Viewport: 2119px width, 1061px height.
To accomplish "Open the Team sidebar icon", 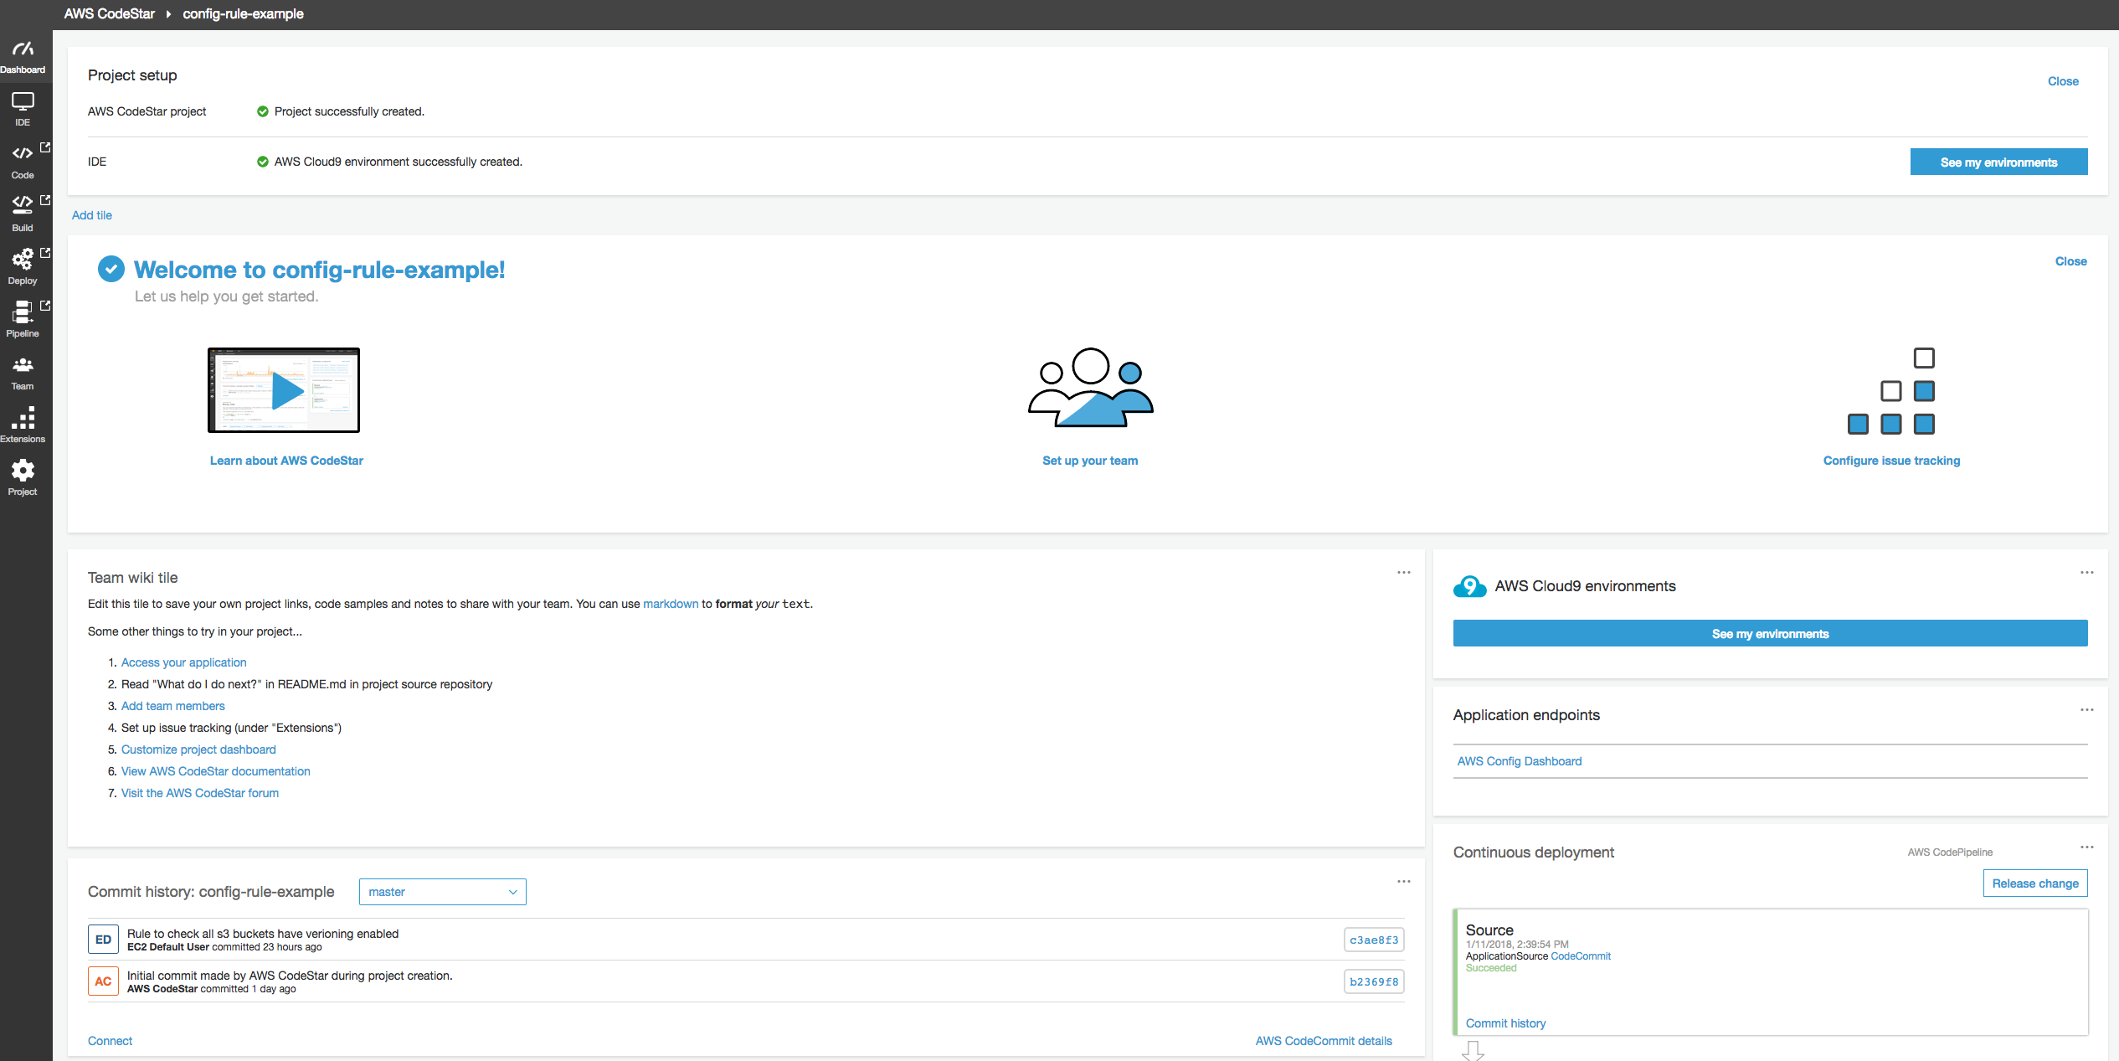I will 23,372.
